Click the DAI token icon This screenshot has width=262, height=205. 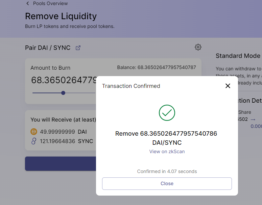coord(33,132)
